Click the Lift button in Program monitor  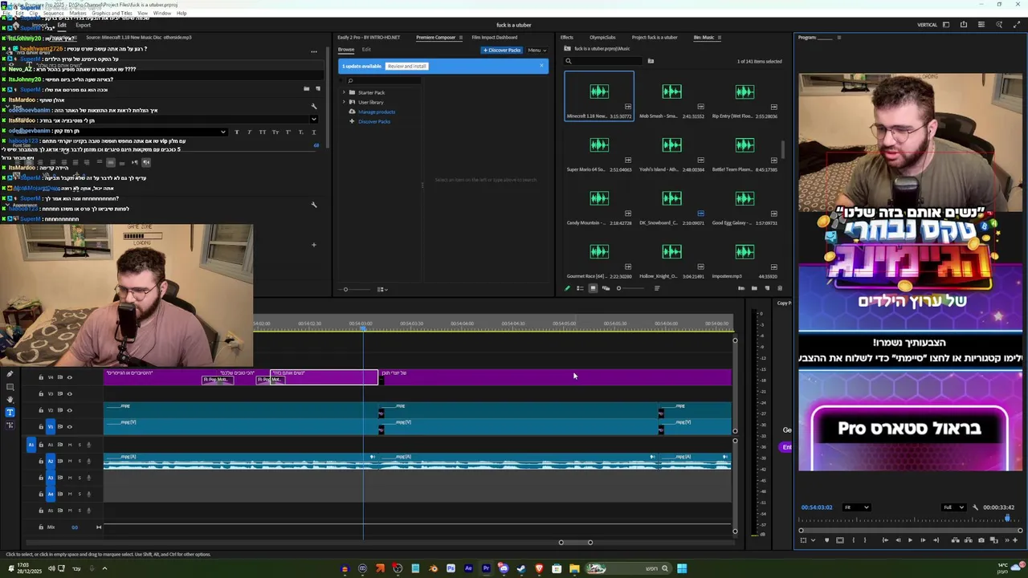(x=956, y=540)
